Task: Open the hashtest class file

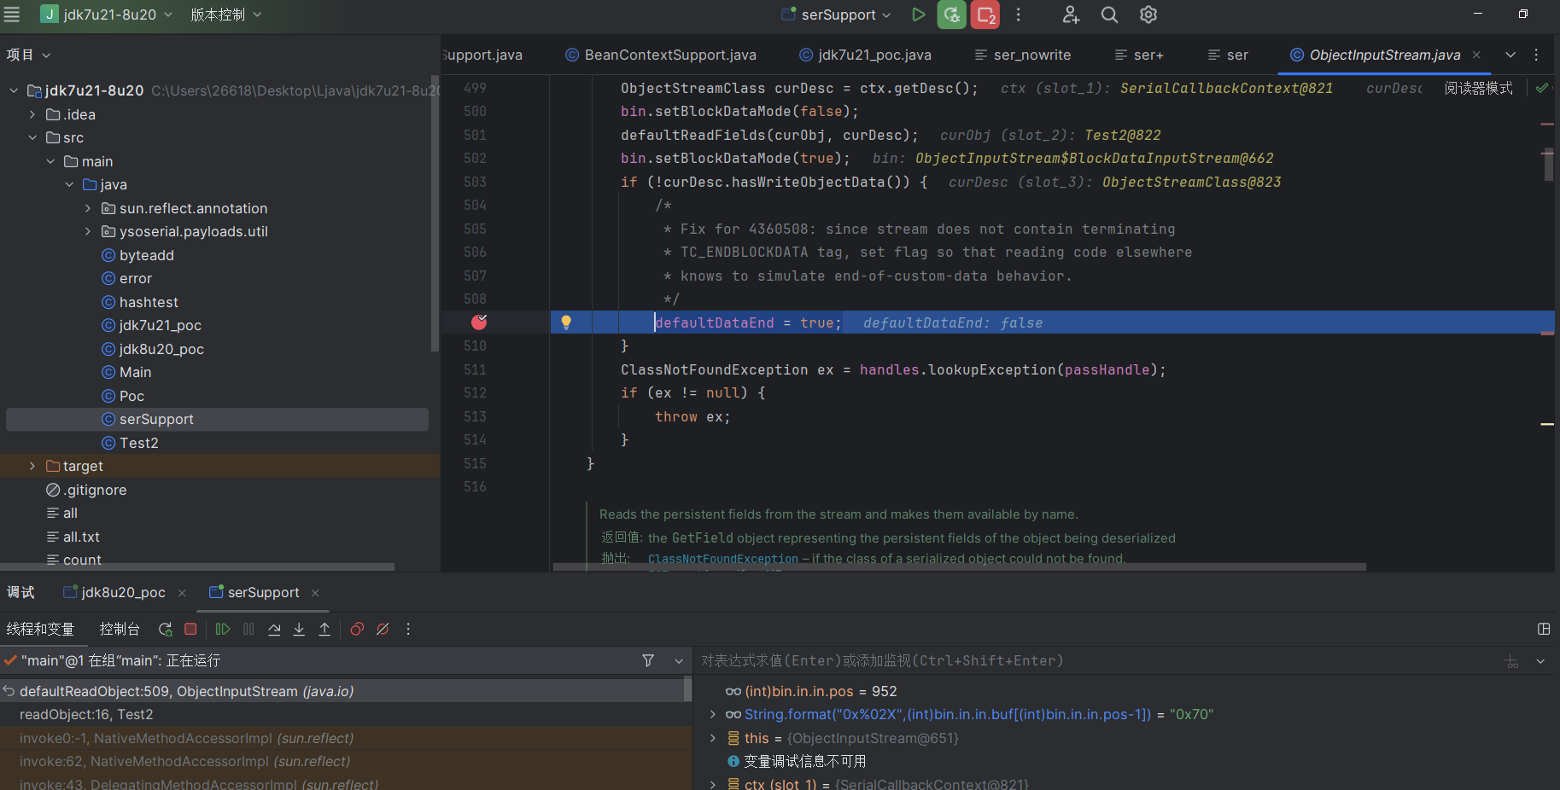Action: pyautogui.click(x=149, y=302)
